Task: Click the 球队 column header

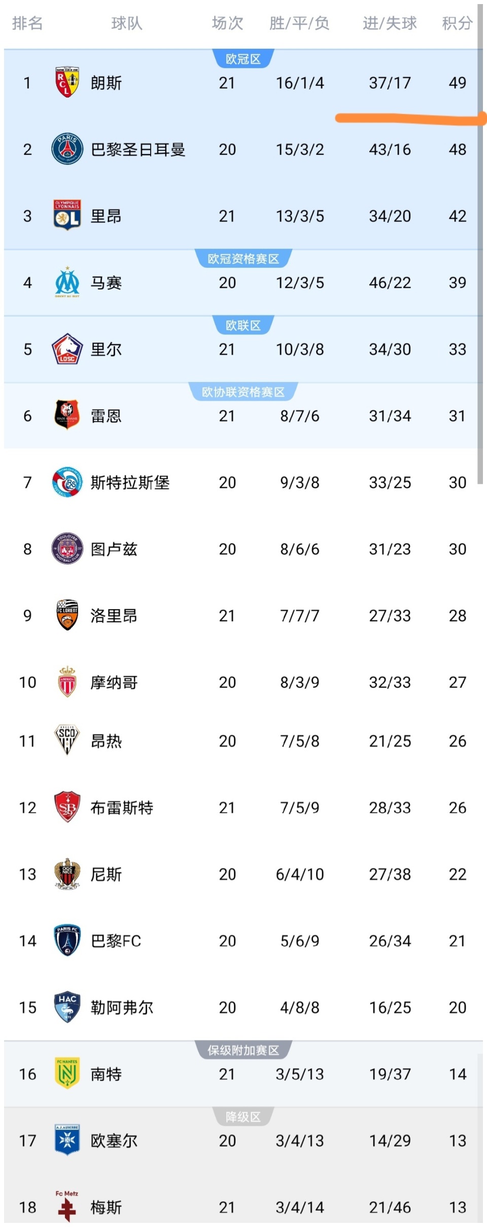Action: click(x=127, y=23)
